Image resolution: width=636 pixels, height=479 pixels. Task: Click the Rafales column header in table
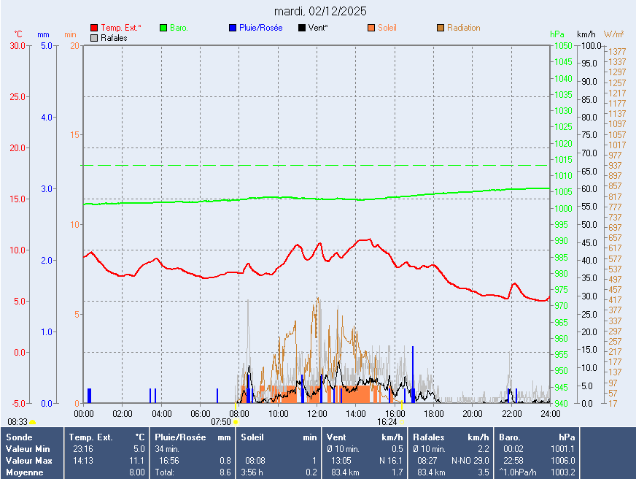tap(429, 437)
